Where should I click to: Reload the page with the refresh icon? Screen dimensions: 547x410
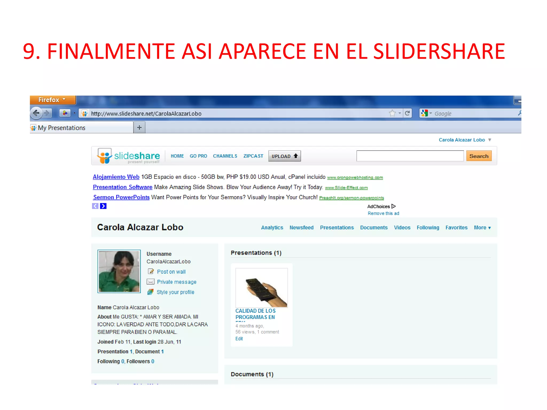[407, 113]
